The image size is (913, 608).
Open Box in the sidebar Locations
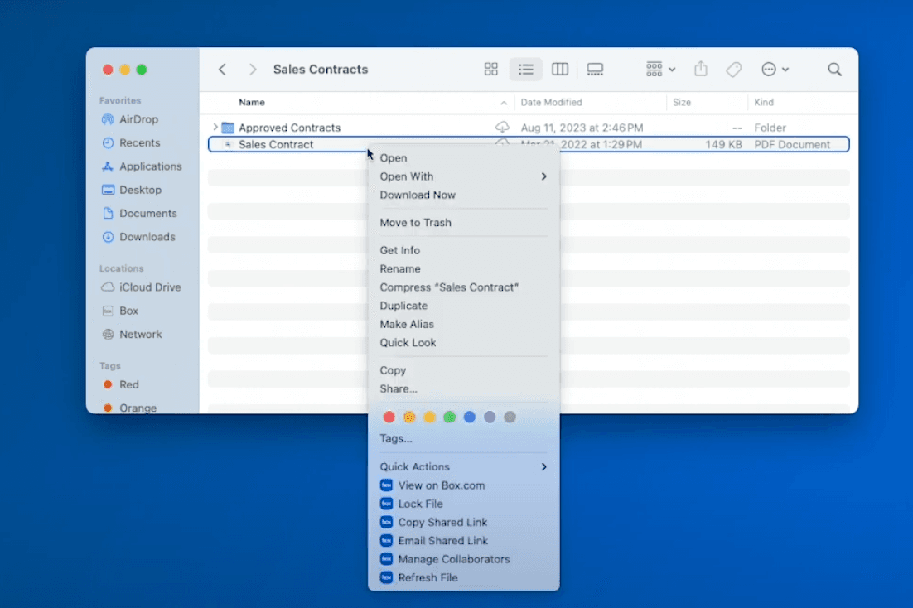pos(128,311)
